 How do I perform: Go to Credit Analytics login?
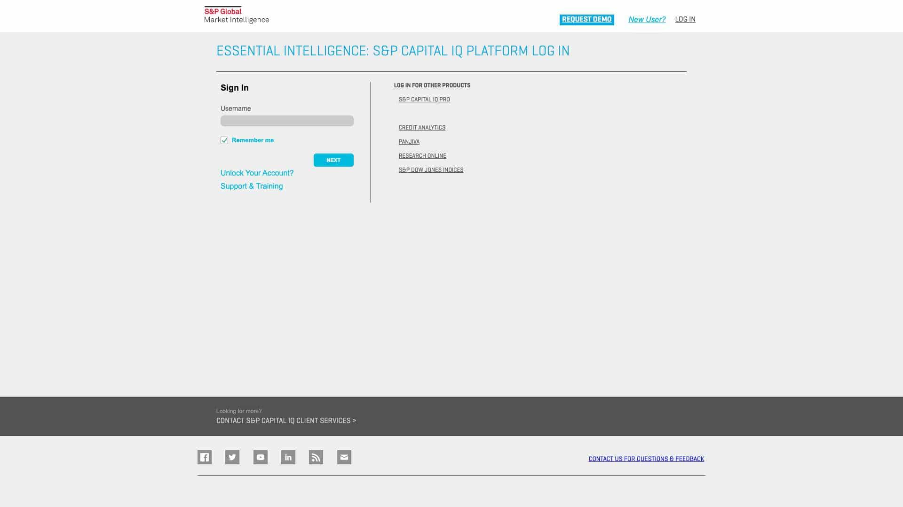point(422,128)
